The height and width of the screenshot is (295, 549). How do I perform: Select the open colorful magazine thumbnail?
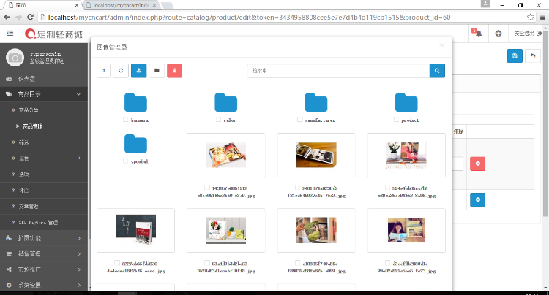[x=226, y=155]
